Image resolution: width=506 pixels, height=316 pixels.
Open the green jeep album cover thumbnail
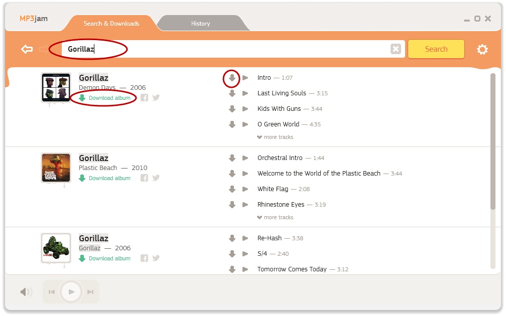click(56, 248)
